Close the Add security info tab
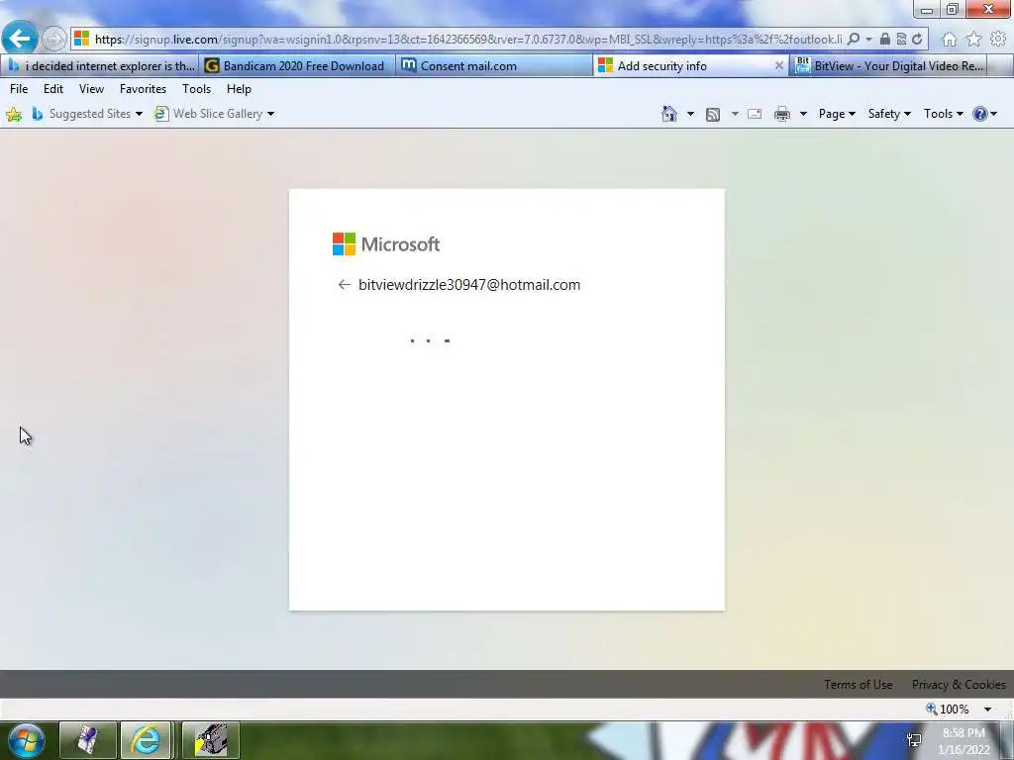 pos(778,66)
